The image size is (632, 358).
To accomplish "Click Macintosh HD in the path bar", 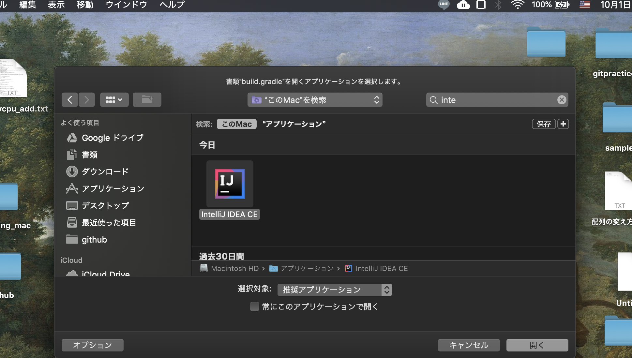I will (229, 268).
